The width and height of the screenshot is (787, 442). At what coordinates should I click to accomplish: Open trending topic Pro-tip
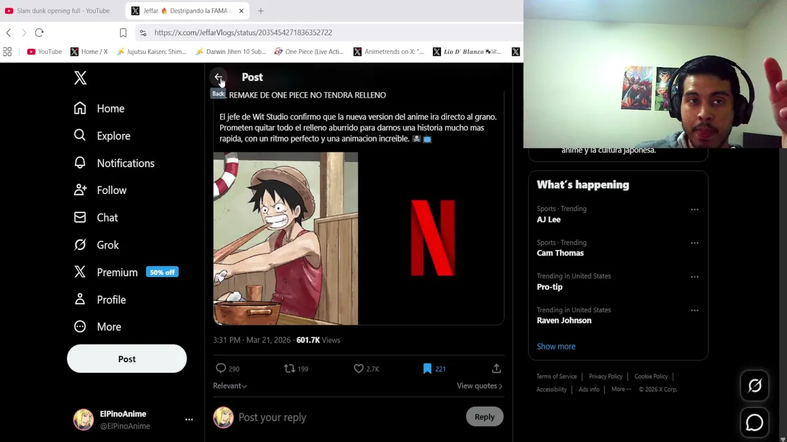[x=550, y=287]
